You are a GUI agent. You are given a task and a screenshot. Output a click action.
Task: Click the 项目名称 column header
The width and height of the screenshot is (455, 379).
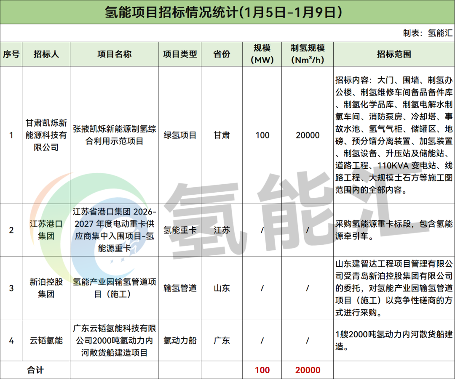coord(114,54)
